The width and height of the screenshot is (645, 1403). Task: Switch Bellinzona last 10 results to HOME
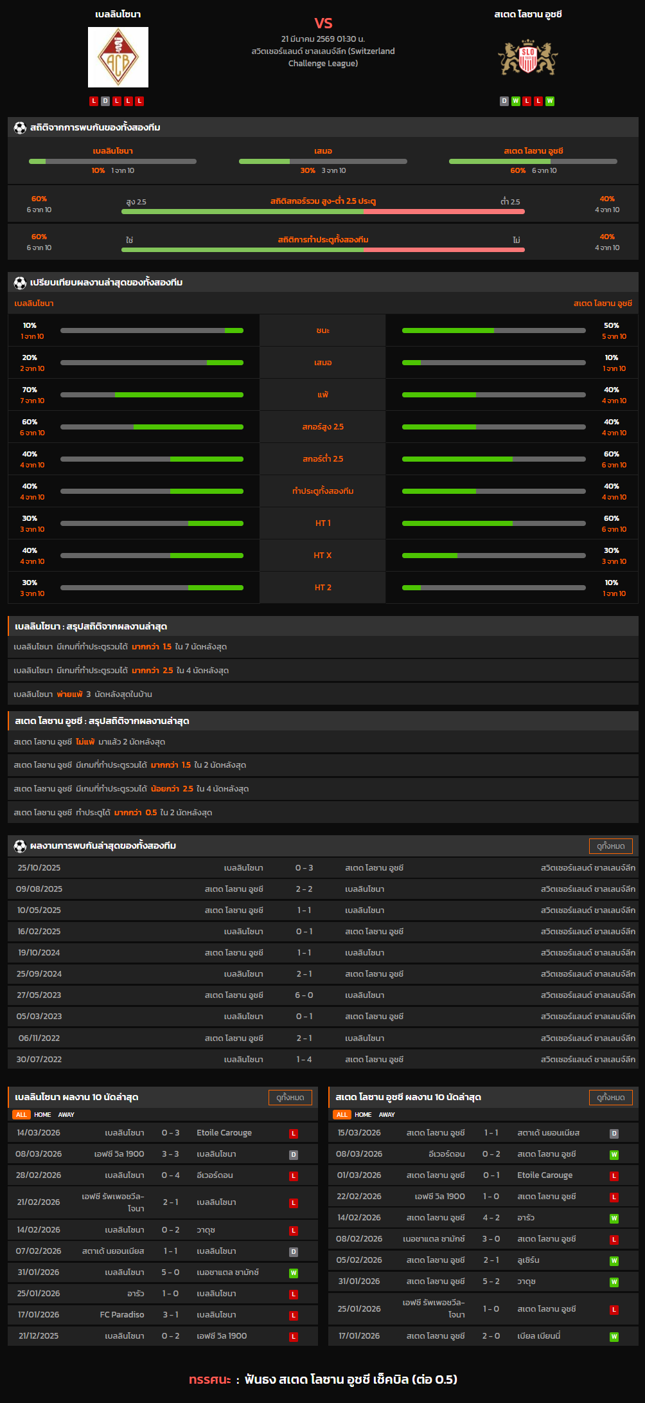pos(42,1115)
